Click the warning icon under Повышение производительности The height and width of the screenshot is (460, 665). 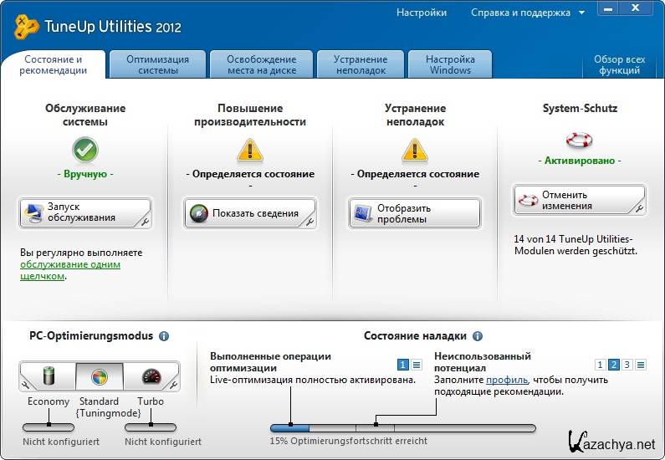[x=249, y=150]
